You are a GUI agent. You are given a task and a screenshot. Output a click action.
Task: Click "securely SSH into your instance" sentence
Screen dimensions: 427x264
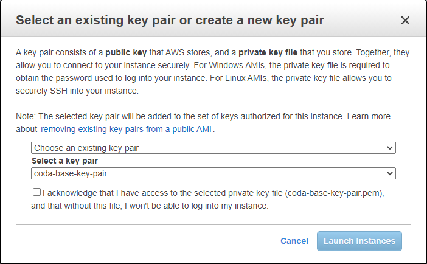coord(77,91)
